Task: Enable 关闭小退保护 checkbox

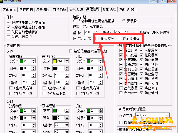Action: 8,37
